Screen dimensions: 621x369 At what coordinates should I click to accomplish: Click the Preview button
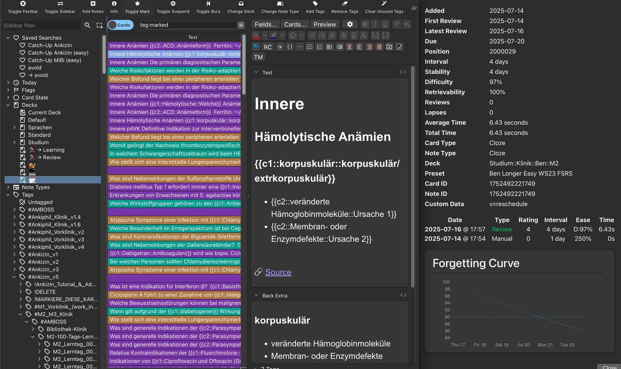(x=325, y=24)
